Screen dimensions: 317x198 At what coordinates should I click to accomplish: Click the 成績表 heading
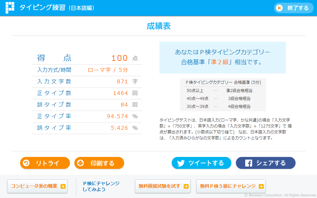pyautogui.click(x=158, y=26)
